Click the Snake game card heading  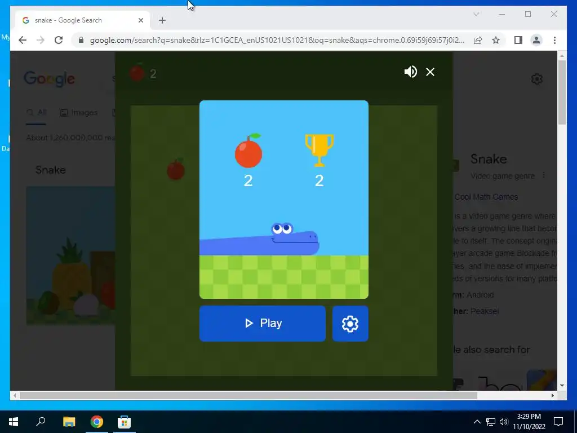pyautogui.click(x=50, y=170)
